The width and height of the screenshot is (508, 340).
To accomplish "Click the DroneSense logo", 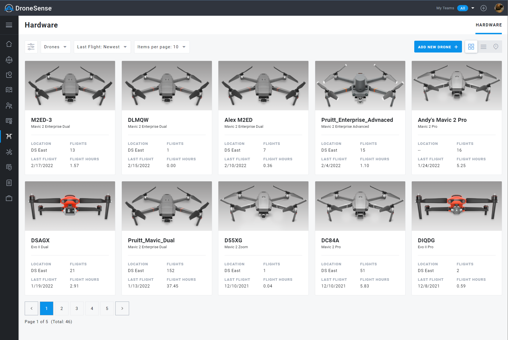I will [28, 8].
